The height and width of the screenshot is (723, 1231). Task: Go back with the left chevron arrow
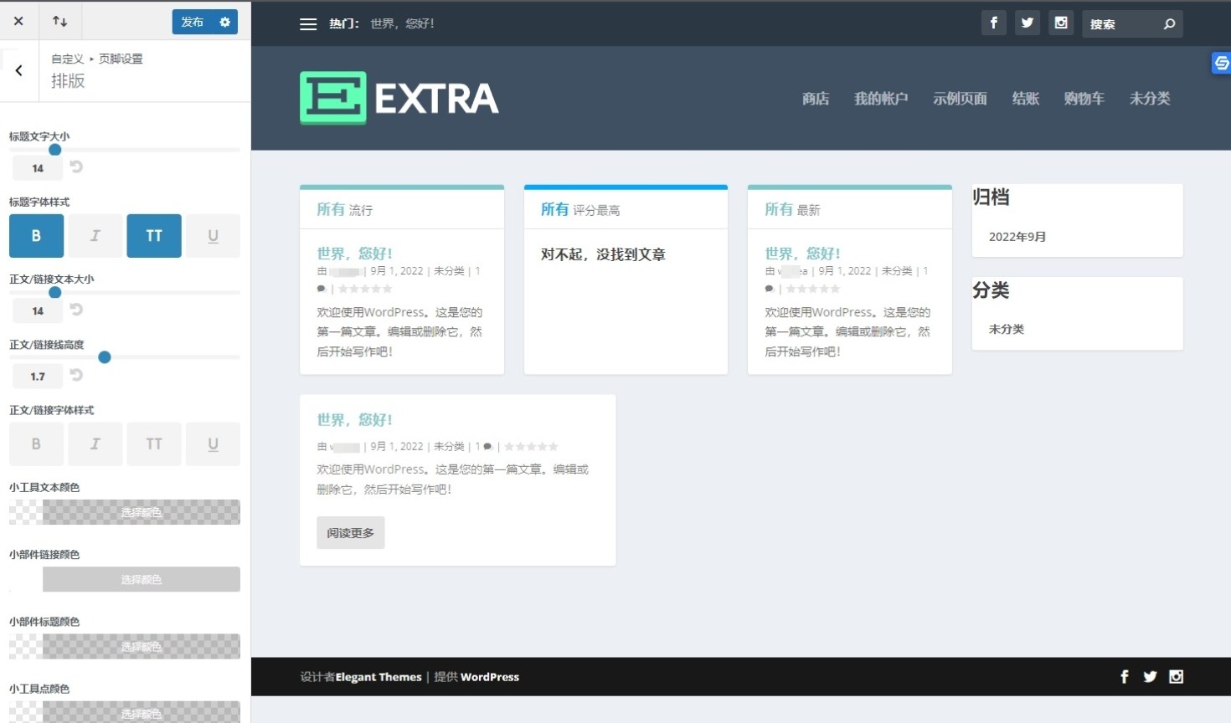[18, 70]
